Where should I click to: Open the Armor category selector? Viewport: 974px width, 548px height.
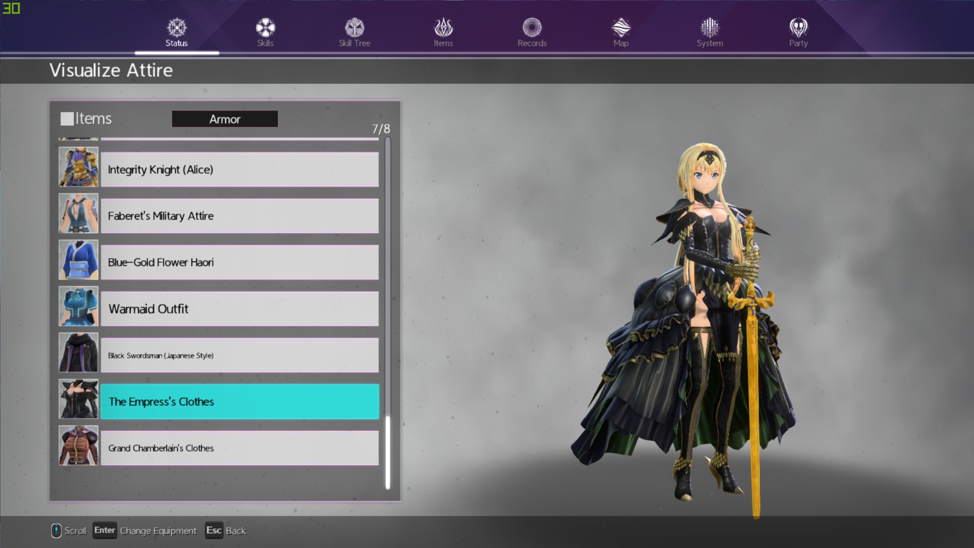click(225, 119)
